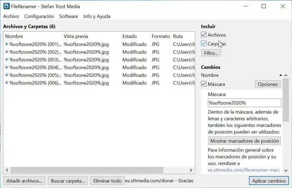Click preview name %softzone2020%.jpg in (002) row
Screen dimensions: 292x188
coord(86,52)
